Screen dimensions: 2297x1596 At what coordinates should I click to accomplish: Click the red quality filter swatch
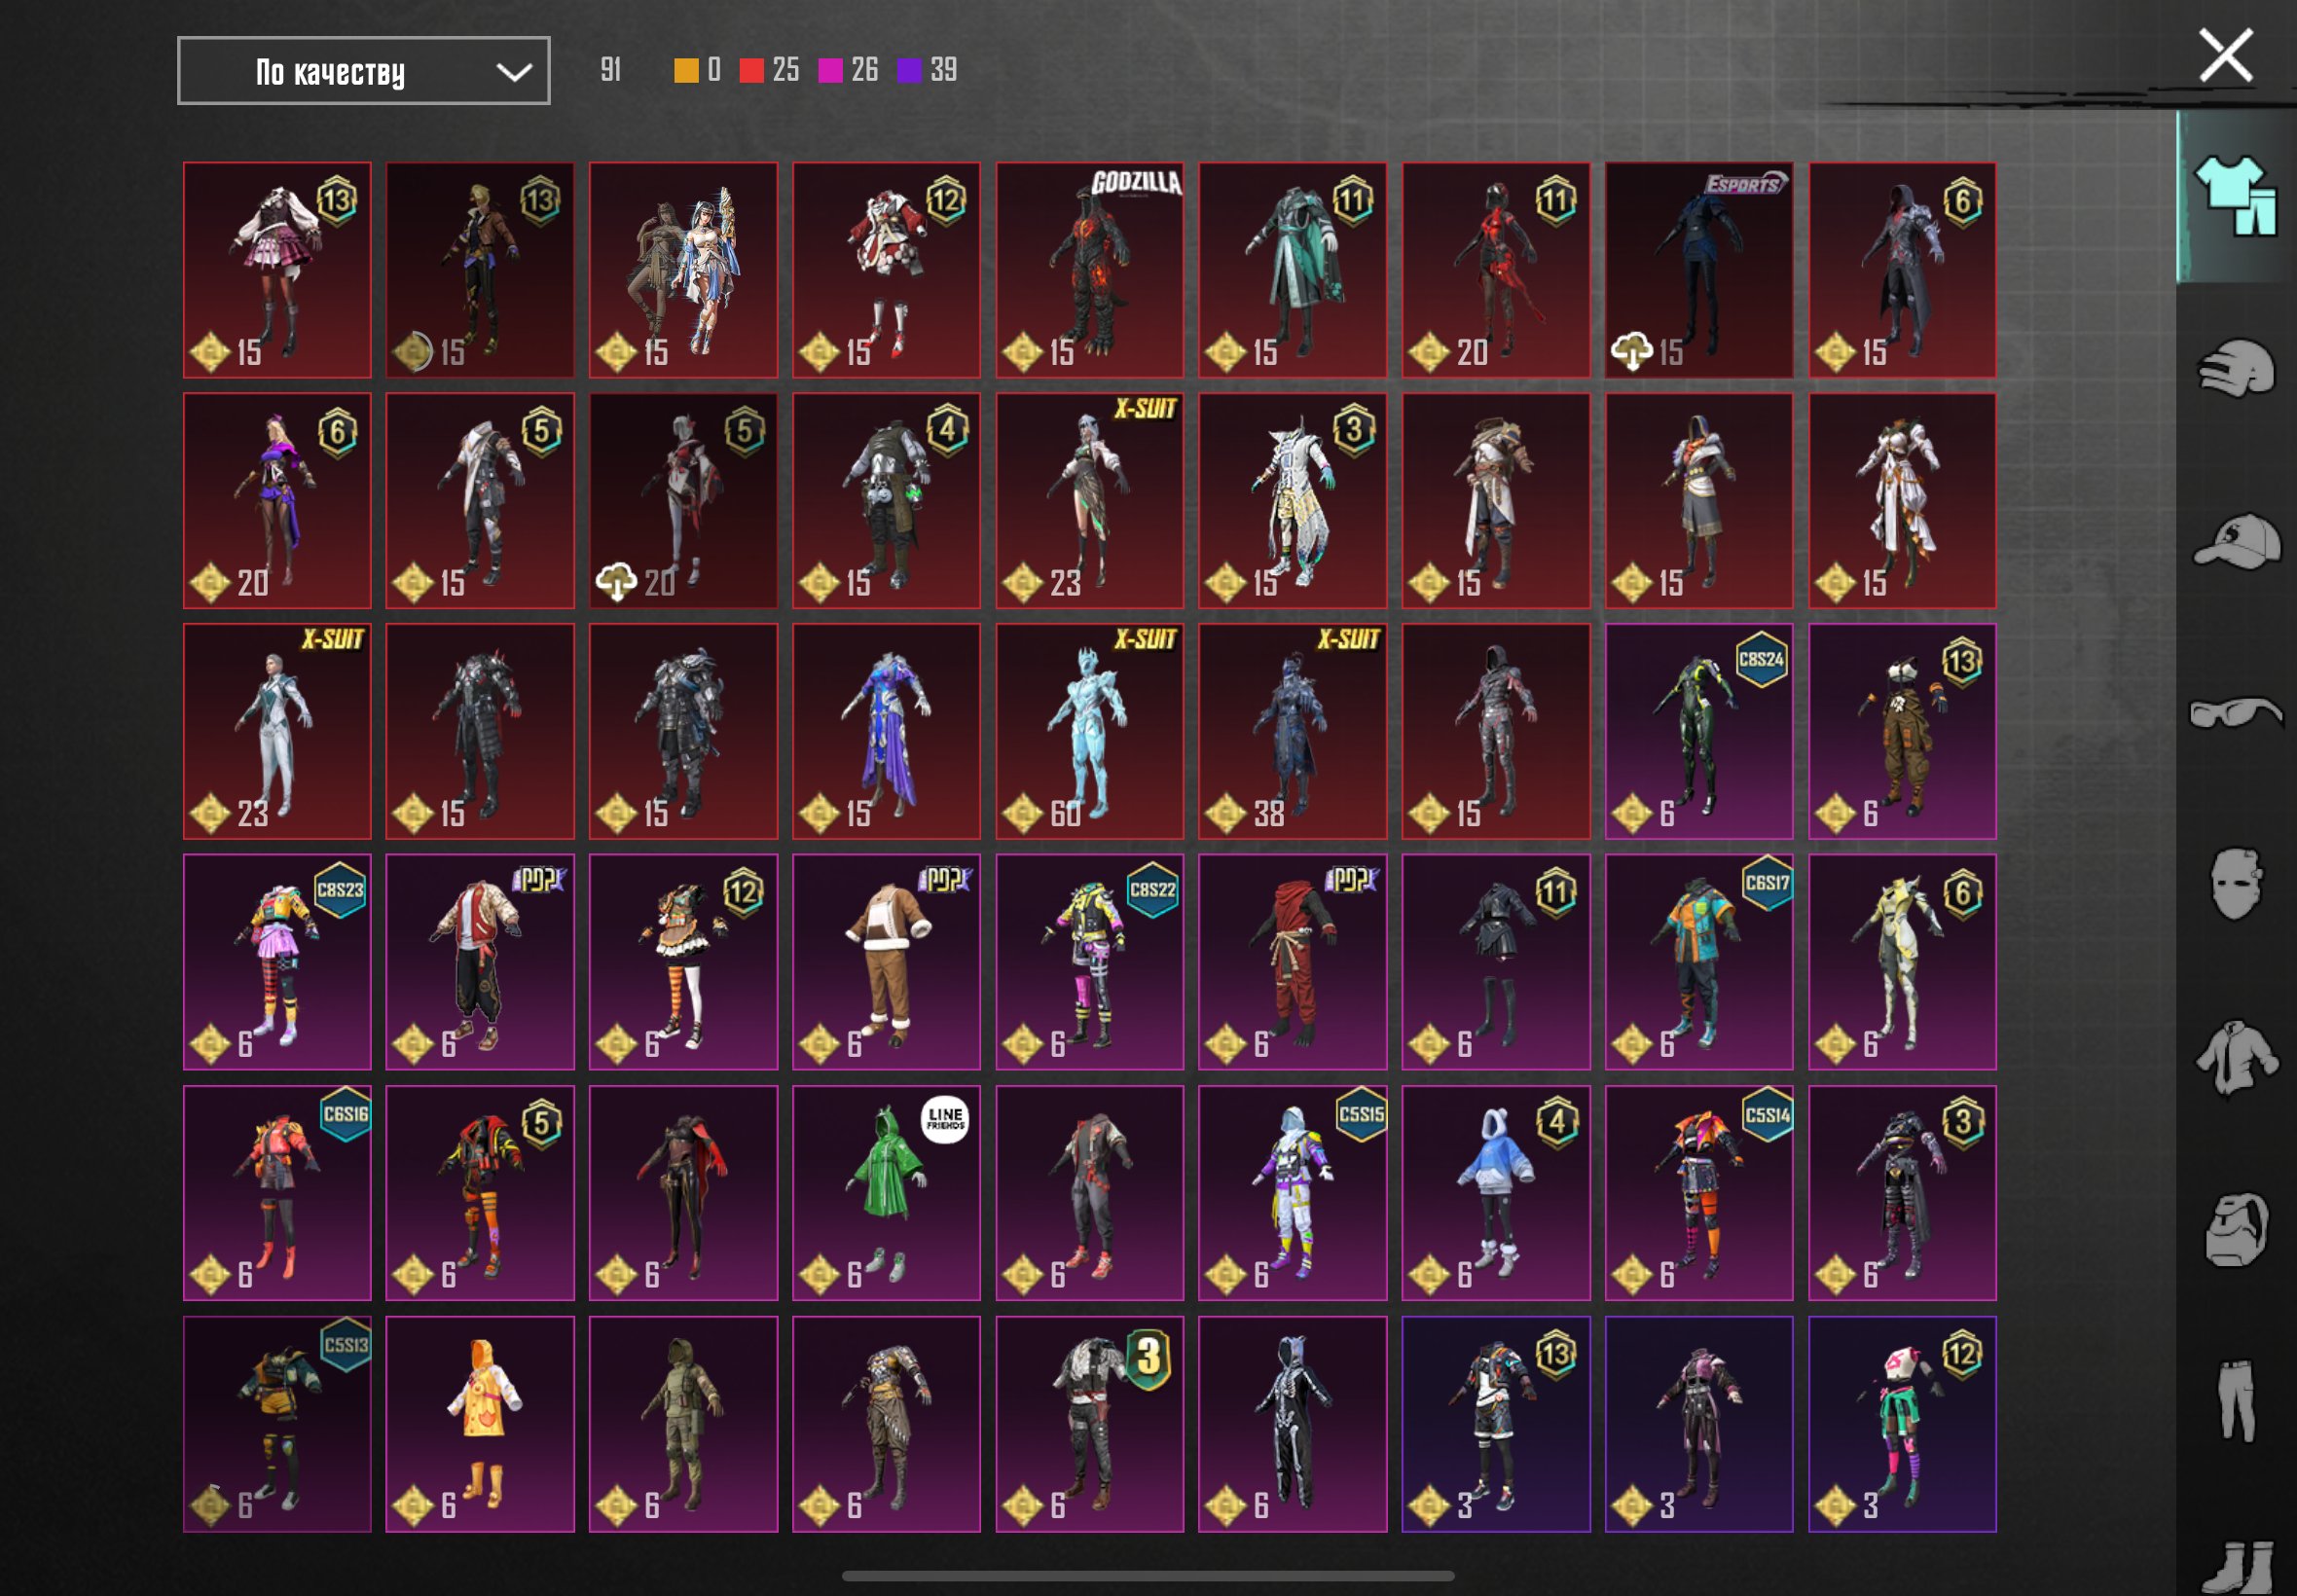click(751, 70)
